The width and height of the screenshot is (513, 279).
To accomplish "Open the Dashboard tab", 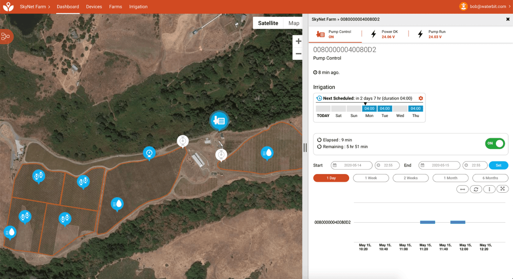I will pos(68,7).
